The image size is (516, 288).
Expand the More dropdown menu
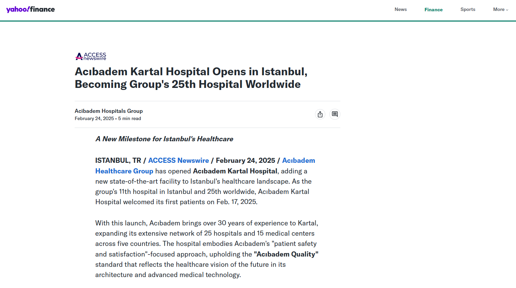(501, 10)
